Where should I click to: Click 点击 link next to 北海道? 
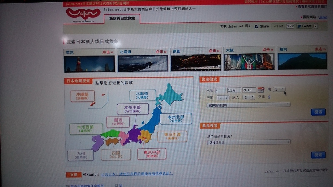tap(161, 52)
